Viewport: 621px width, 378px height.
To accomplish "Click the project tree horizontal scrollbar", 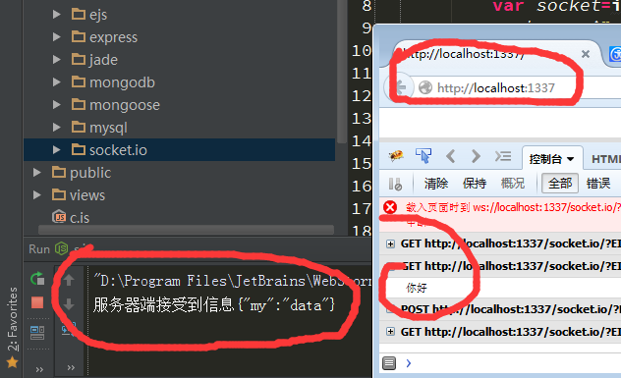I will point(186,230).
